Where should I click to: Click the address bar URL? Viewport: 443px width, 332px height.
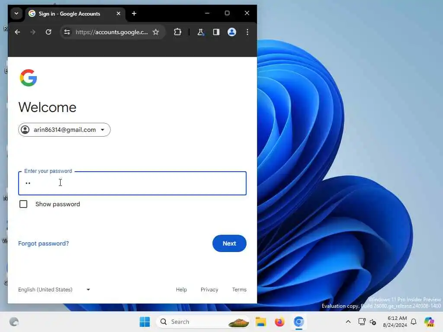coord(112,32)
